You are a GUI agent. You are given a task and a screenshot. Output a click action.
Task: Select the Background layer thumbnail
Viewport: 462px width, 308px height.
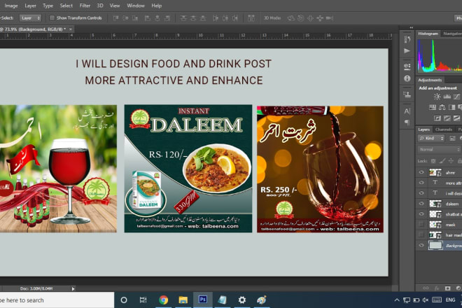435,245
